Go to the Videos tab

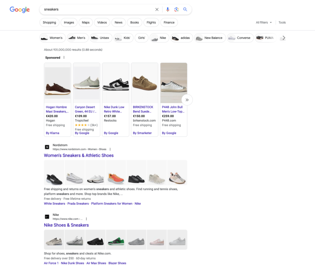coord(102,22)
